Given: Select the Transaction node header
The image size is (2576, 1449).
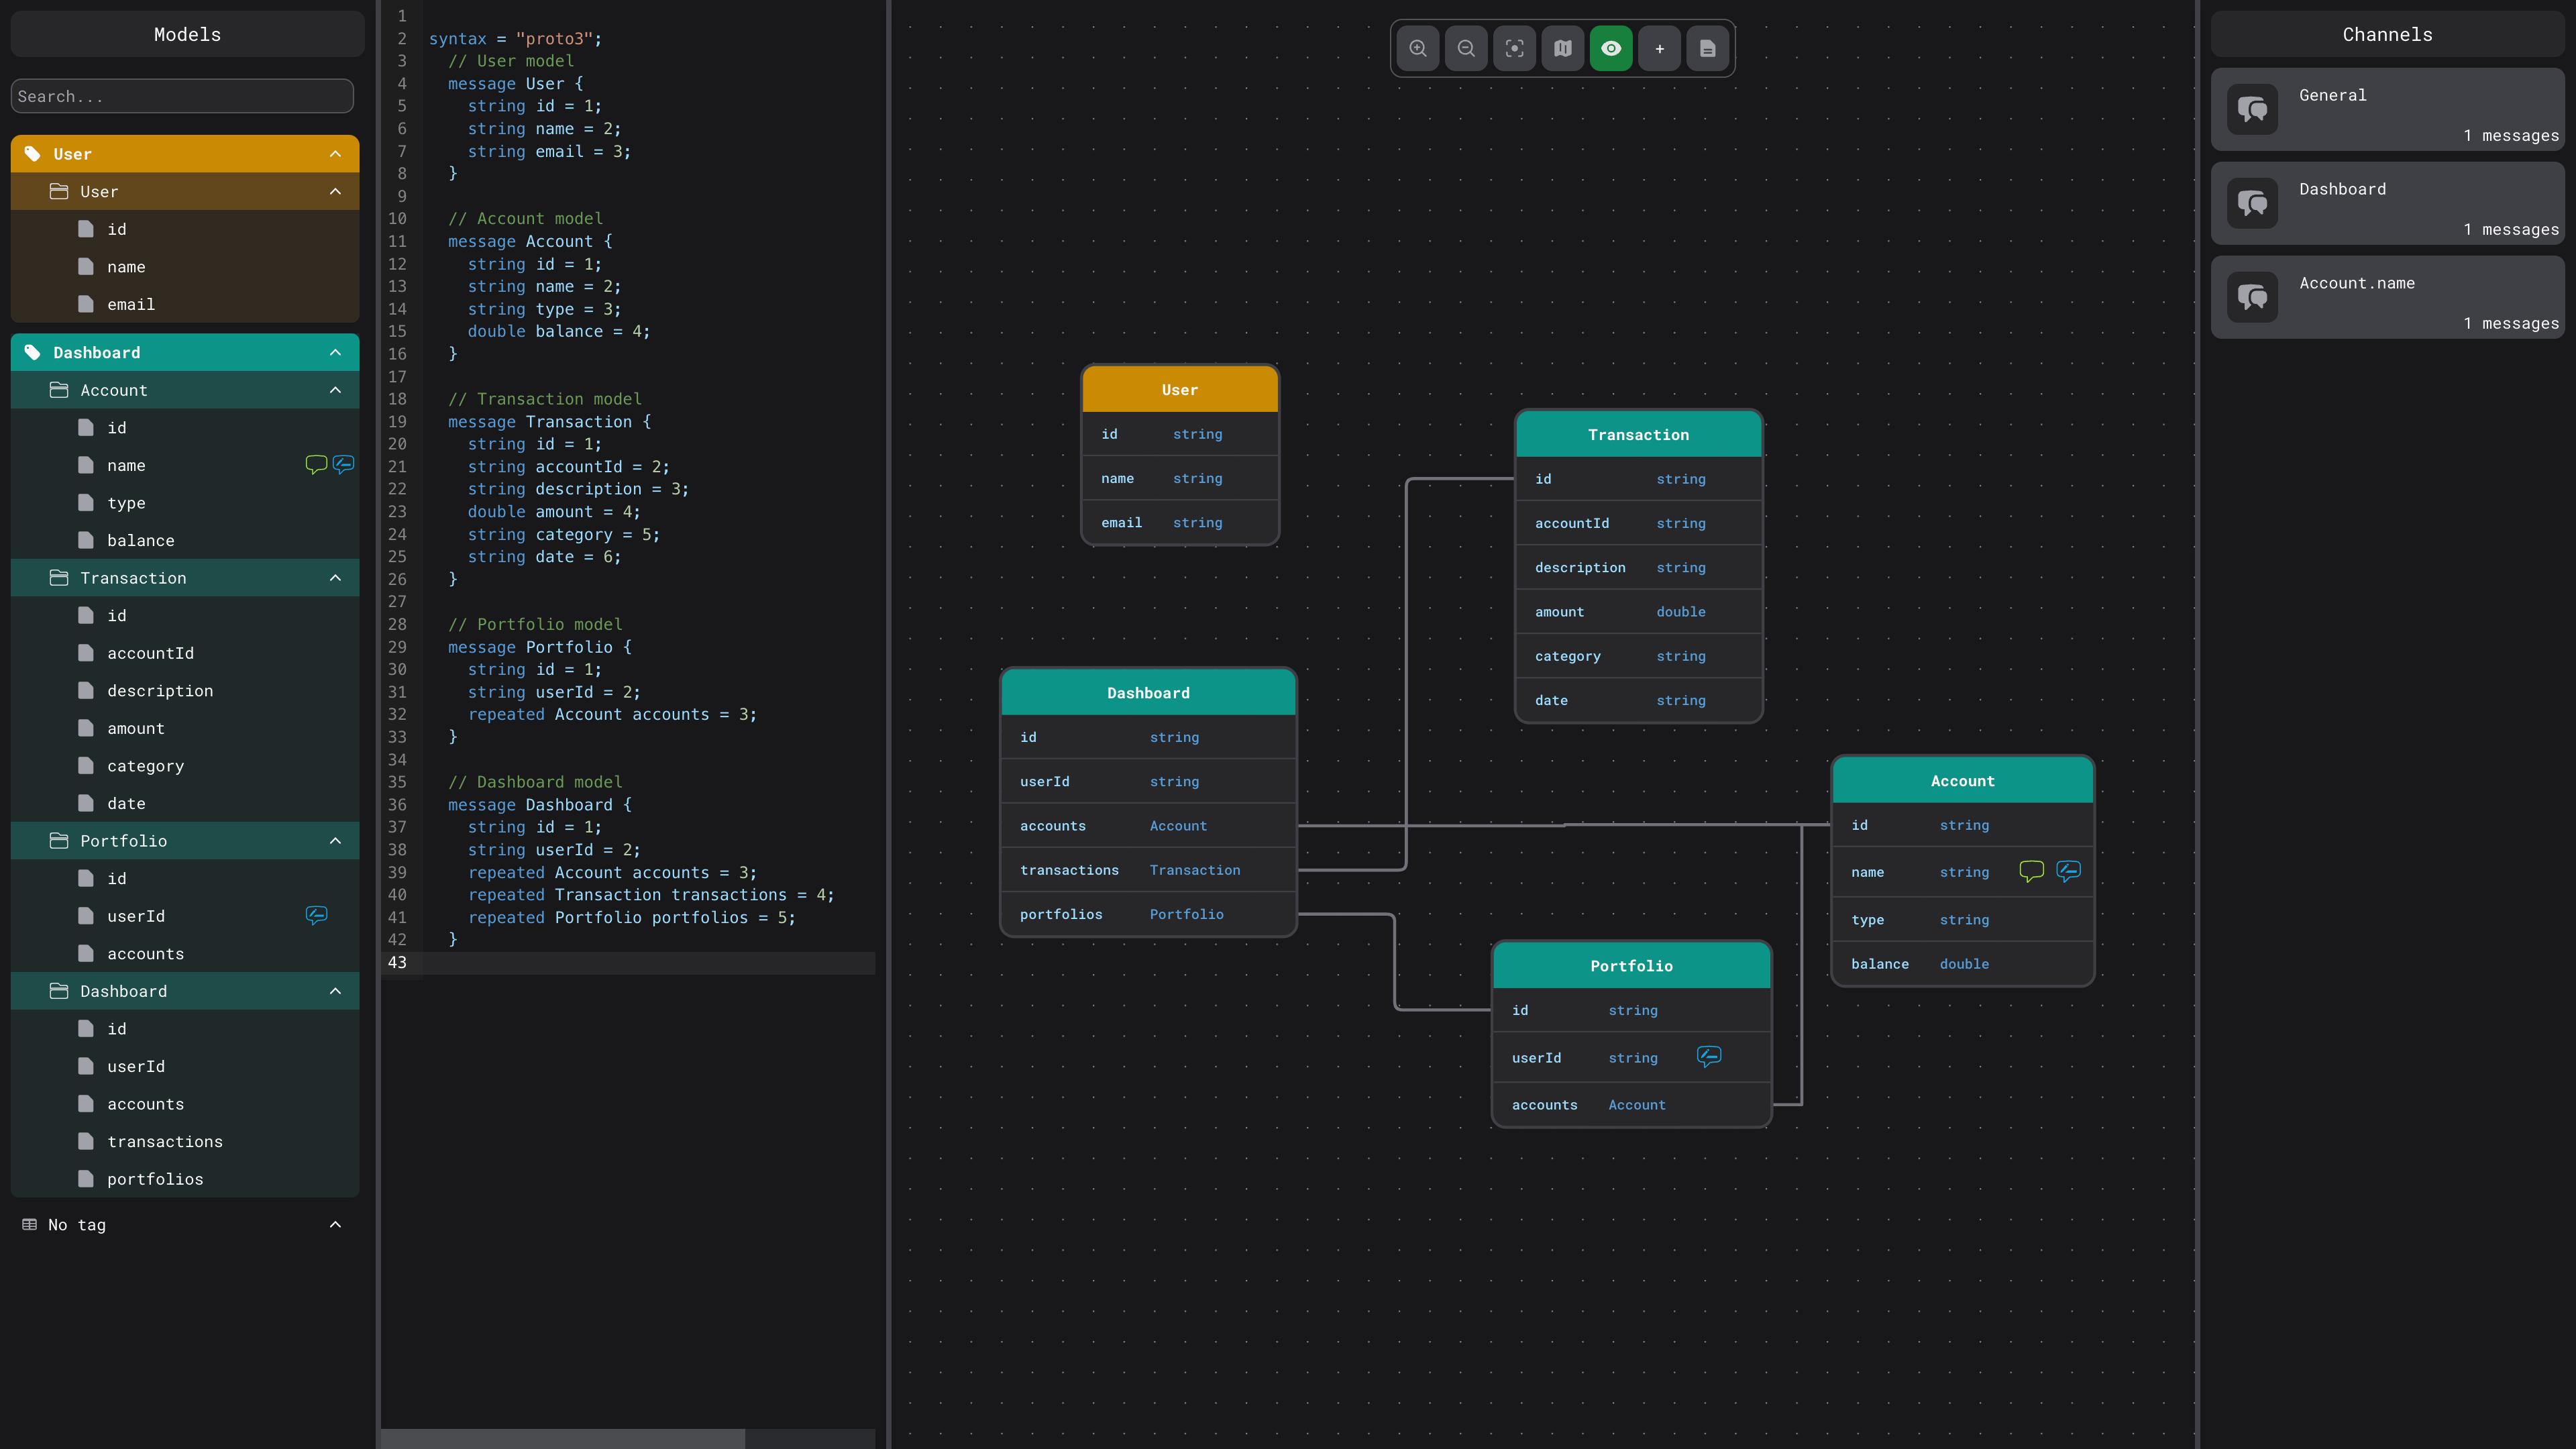Looking at the screenshot, I should coord(1638,435).
